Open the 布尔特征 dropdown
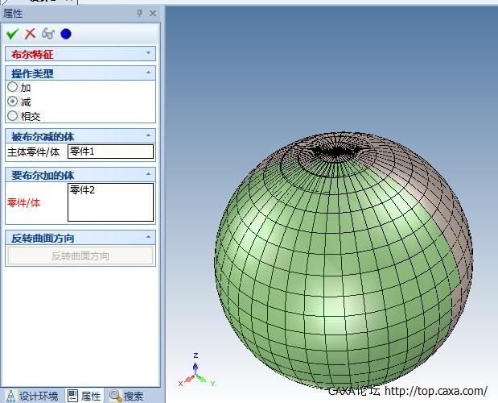Image resolution: width=498 pixels, height=403 pixels. pos(149,54)
